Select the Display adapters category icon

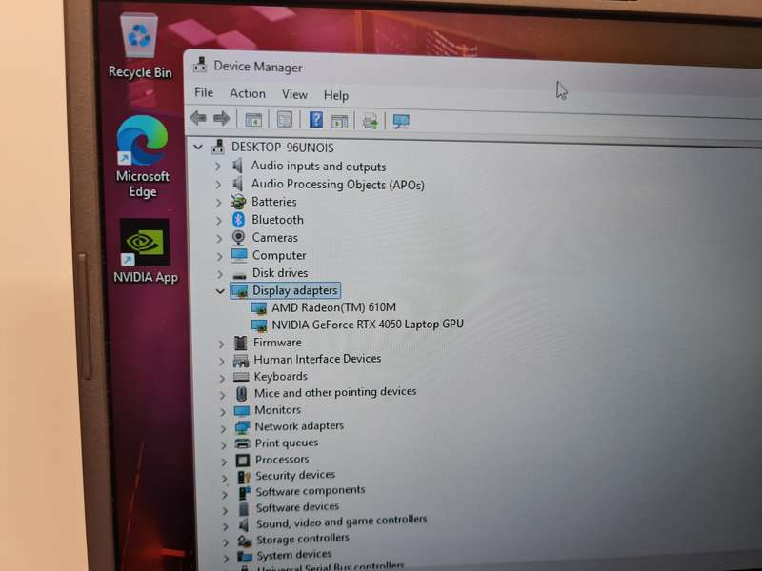pyautogui.click(x=240, y=291)
